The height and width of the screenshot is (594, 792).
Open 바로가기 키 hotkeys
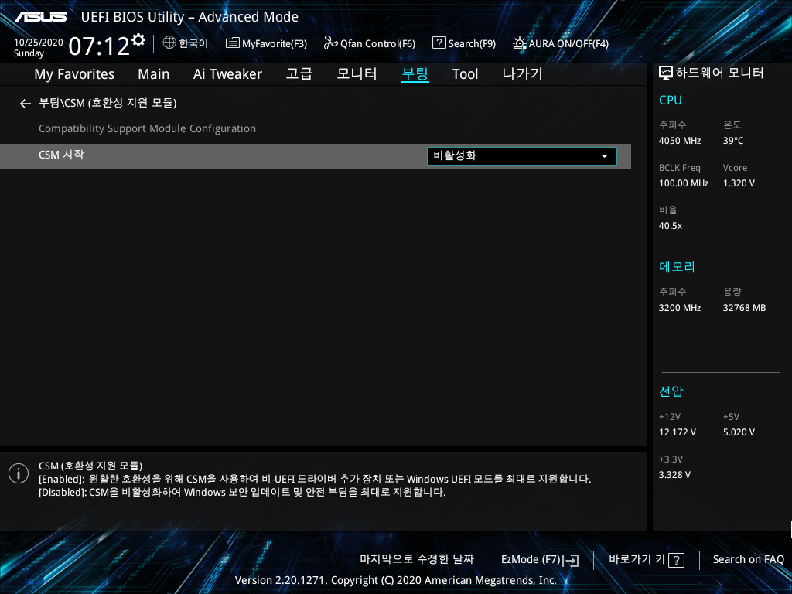[637, 559]
